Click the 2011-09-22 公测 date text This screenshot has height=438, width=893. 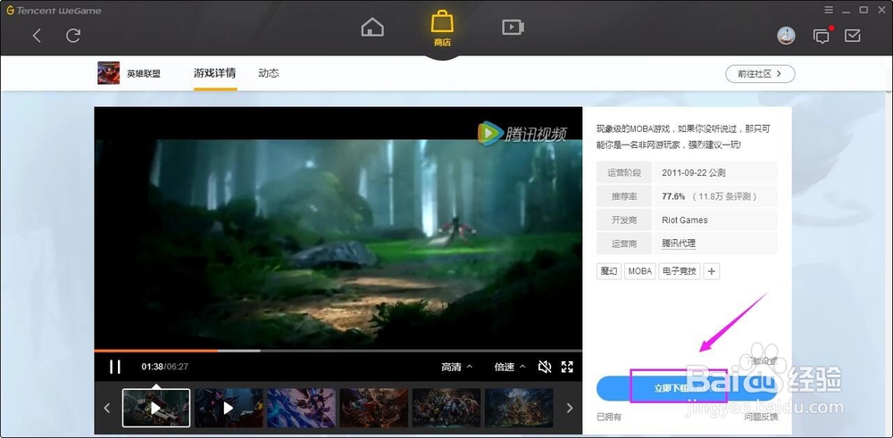point(694,172)
